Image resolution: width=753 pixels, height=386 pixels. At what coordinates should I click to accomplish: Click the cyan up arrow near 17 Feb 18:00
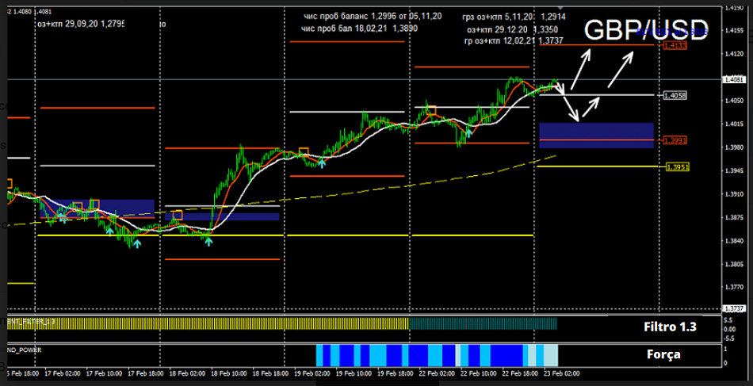[x=136, y=243]
